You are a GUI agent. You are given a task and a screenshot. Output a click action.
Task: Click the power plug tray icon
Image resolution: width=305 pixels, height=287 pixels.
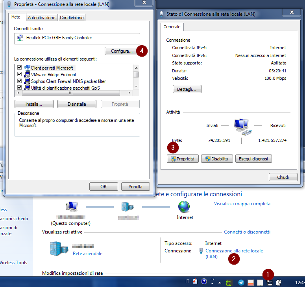point(279,282)
